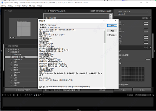
Task: Open the 使用 photos dropdown in toolbar
Action: (73, 90)
